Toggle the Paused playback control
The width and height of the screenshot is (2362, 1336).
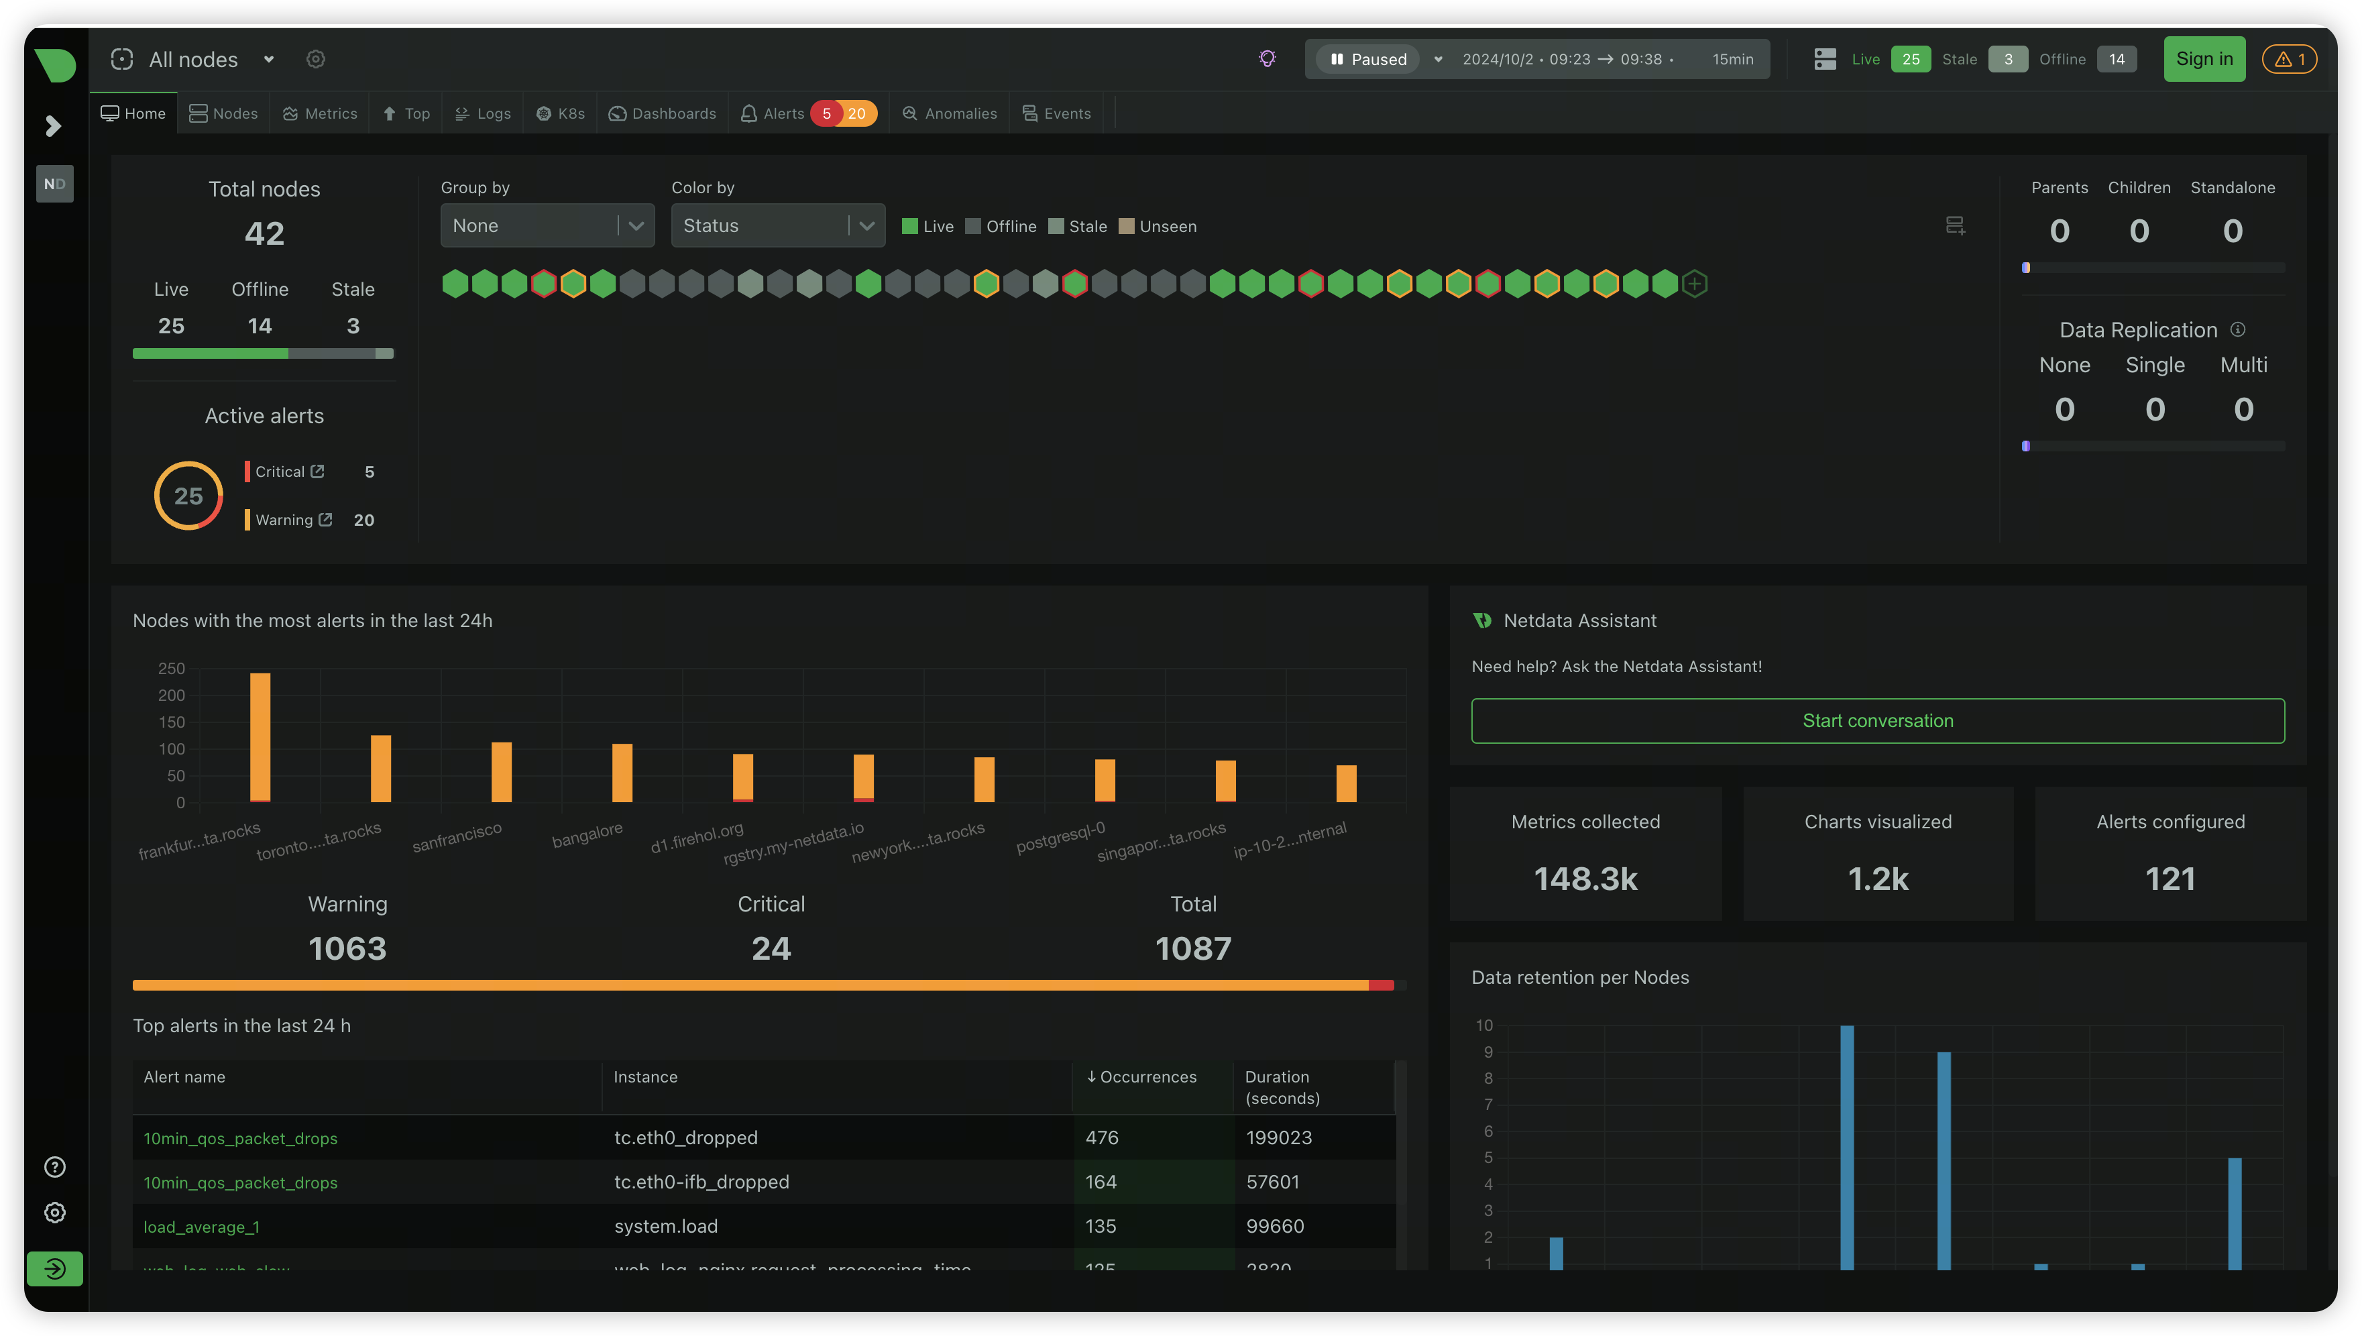(x=1367, y=60)
